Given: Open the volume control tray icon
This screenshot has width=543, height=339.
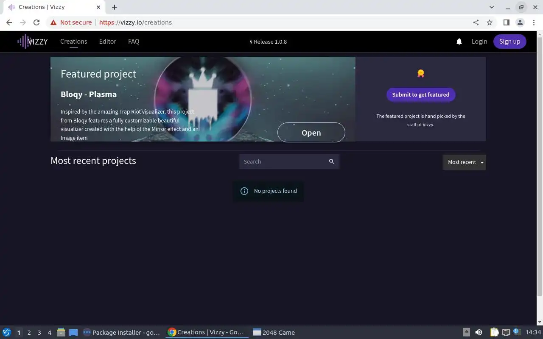Looking at the screenshot, I should click(479, 332).
